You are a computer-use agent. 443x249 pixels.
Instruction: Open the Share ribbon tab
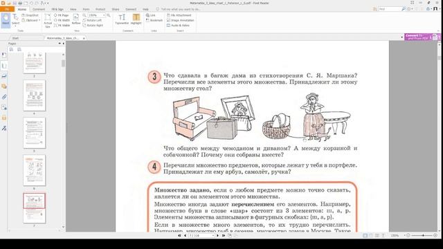tap(116, 9)
